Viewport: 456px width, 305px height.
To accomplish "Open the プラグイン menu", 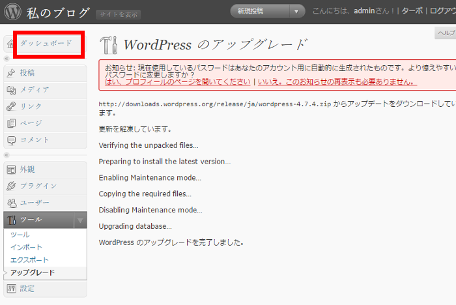I will (45, 186).
